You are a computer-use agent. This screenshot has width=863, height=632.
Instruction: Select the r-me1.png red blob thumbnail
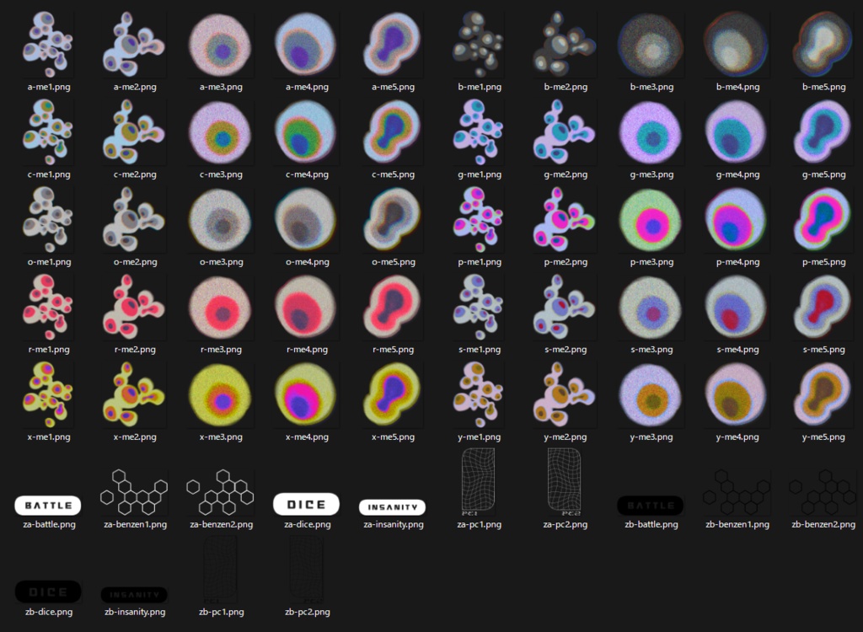point(48,308)
